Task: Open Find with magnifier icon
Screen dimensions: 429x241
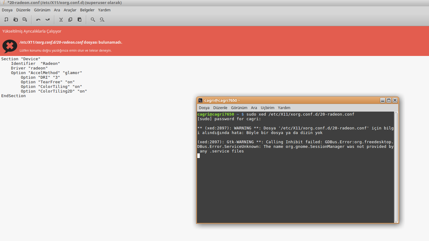Action: tap(93, 20)
